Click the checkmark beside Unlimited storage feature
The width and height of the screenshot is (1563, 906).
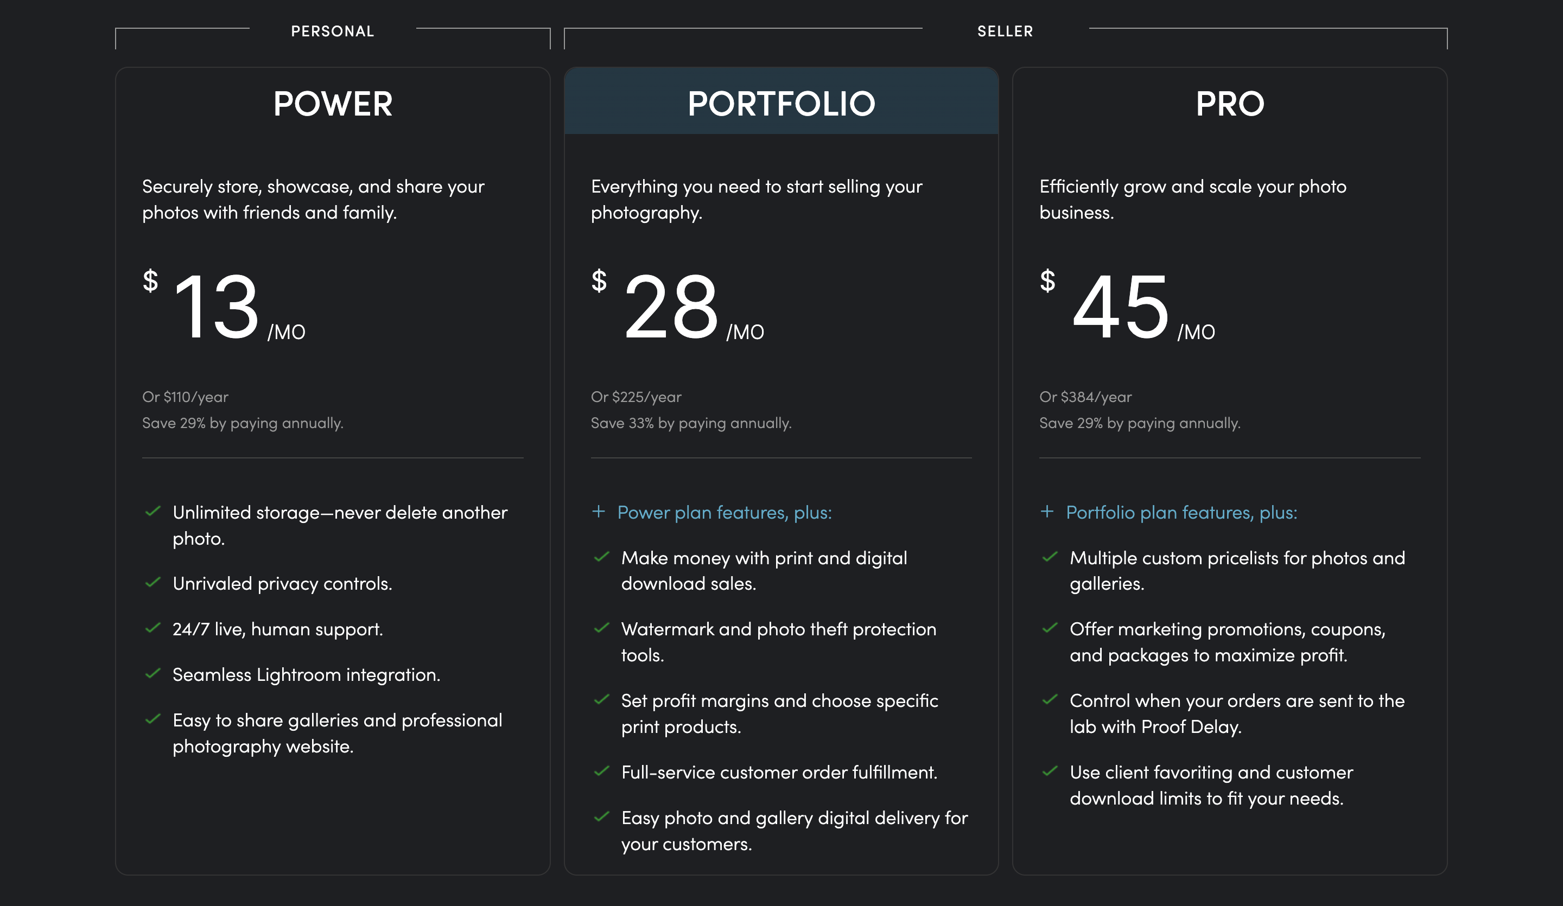153,513
